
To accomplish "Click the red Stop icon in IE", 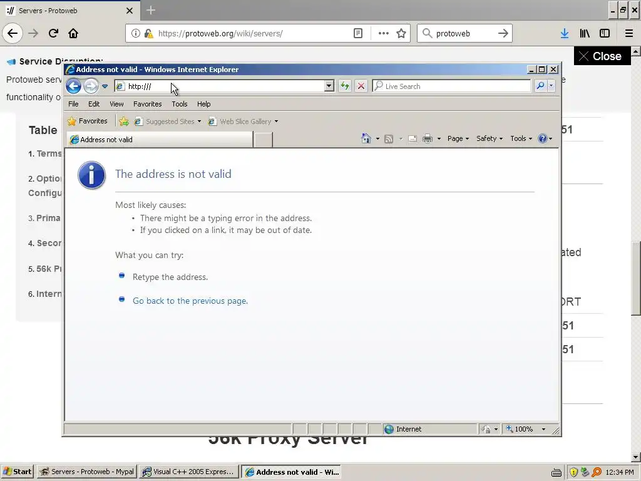I will (361, 86).
